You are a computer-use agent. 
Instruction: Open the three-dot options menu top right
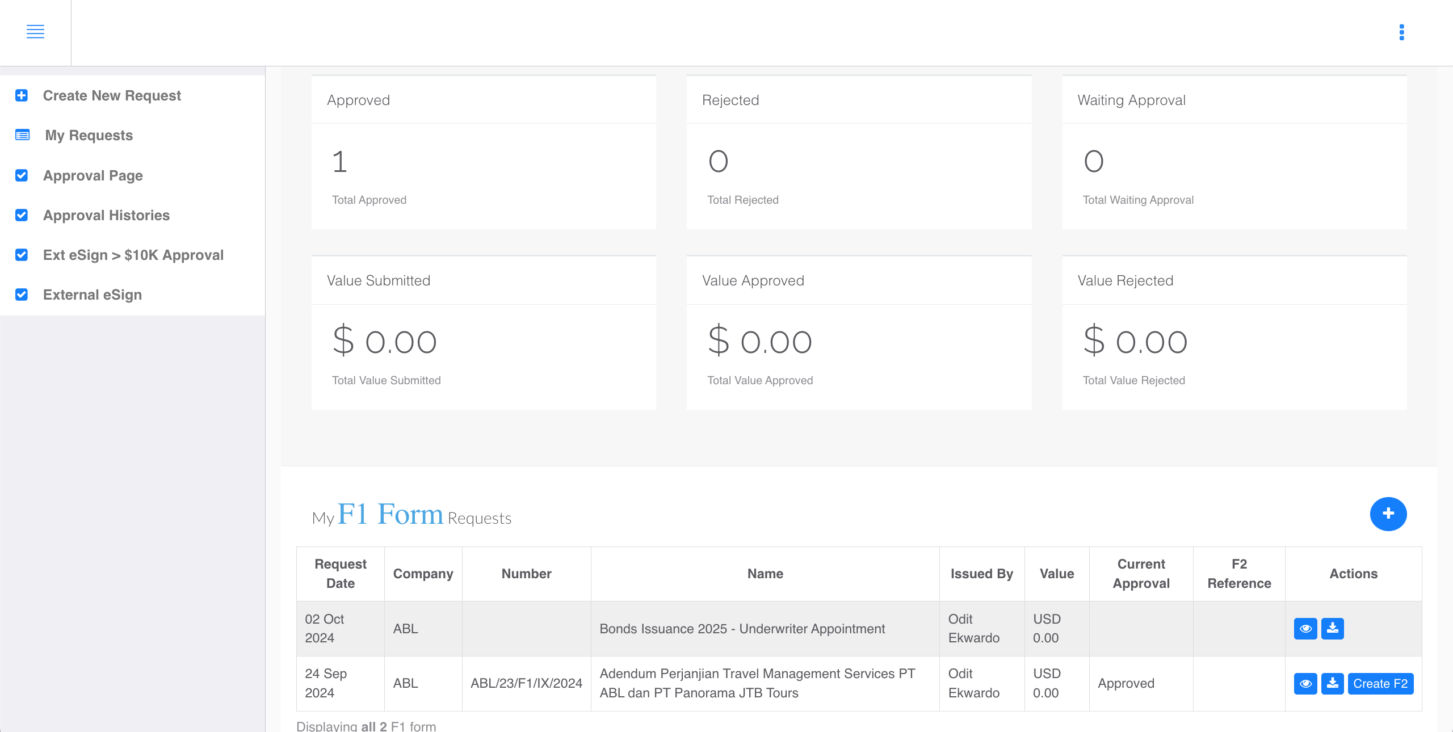1402,32
